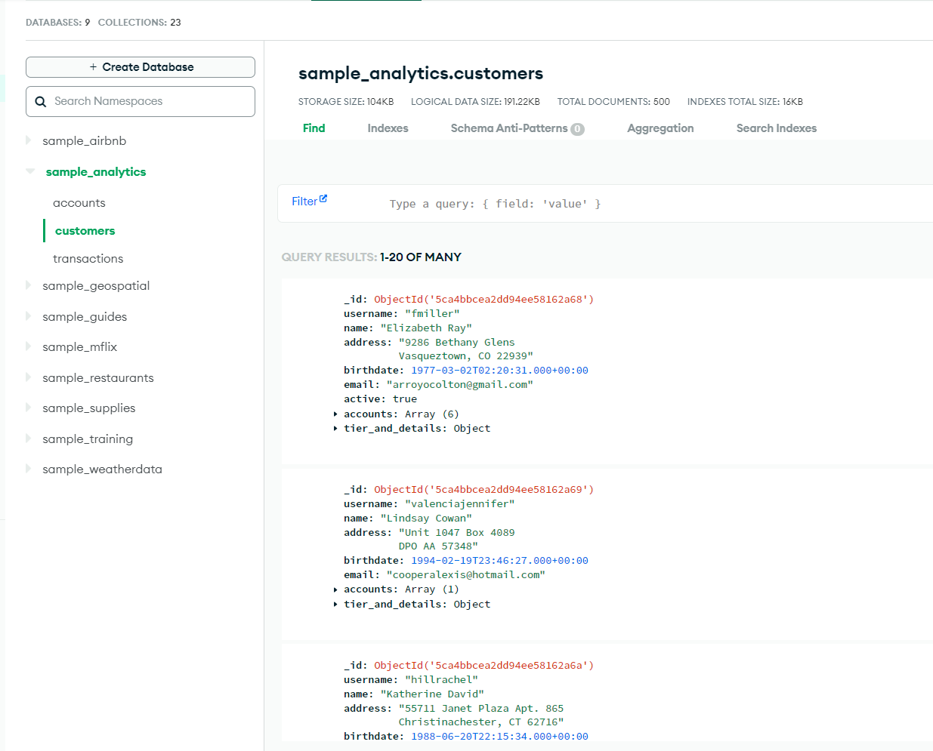Image resolution: width=933 pixels, height=751 pixels.
Task: Click the address "9286 Bethany Glens"
Action: 456,342
